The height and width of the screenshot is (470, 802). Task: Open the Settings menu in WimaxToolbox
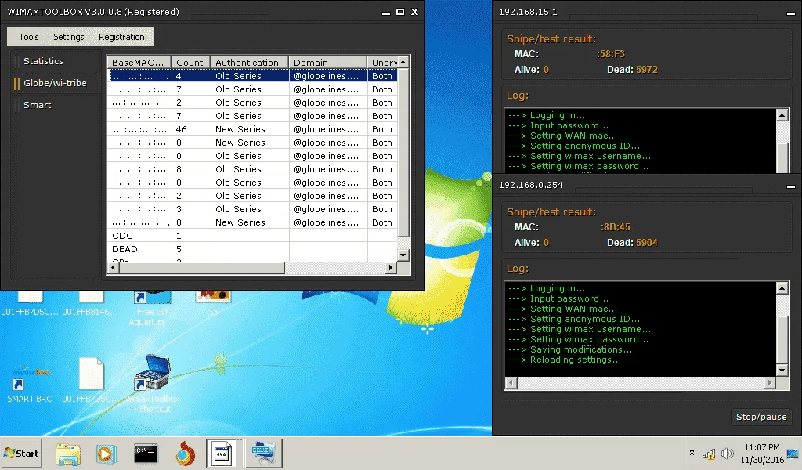(69, 37)
